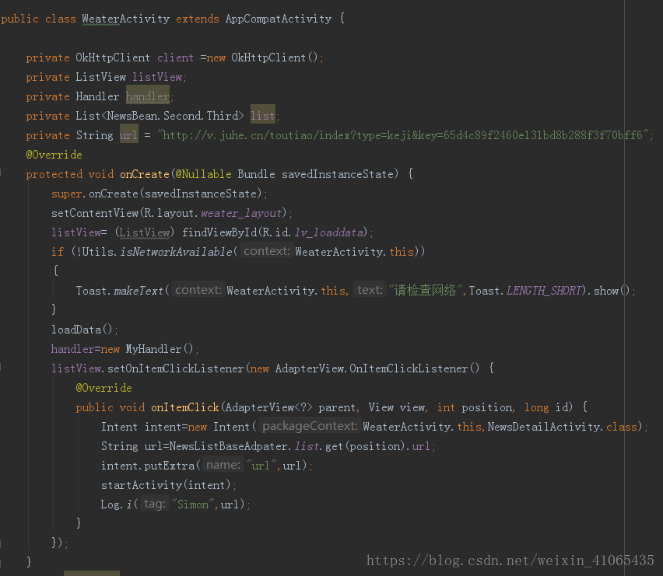Click the 请检查网络 string literal
Image resolution: width=663 pixels, height=576 pixels.
[425, 291]
